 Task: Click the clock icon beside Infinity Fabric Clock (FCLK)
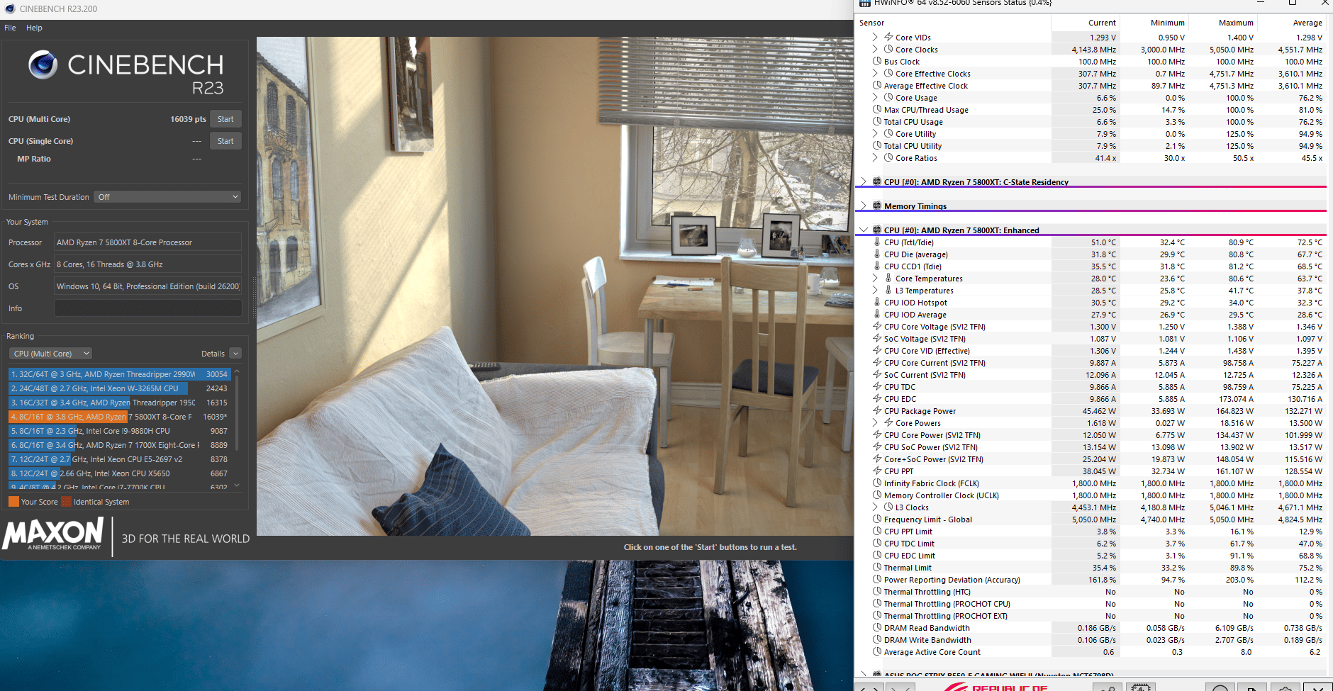coord(877,483)
